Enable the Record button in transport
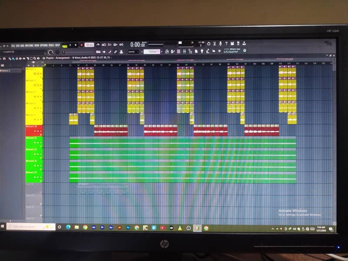This screenshot has width=348, height=261. coord(81,44)
